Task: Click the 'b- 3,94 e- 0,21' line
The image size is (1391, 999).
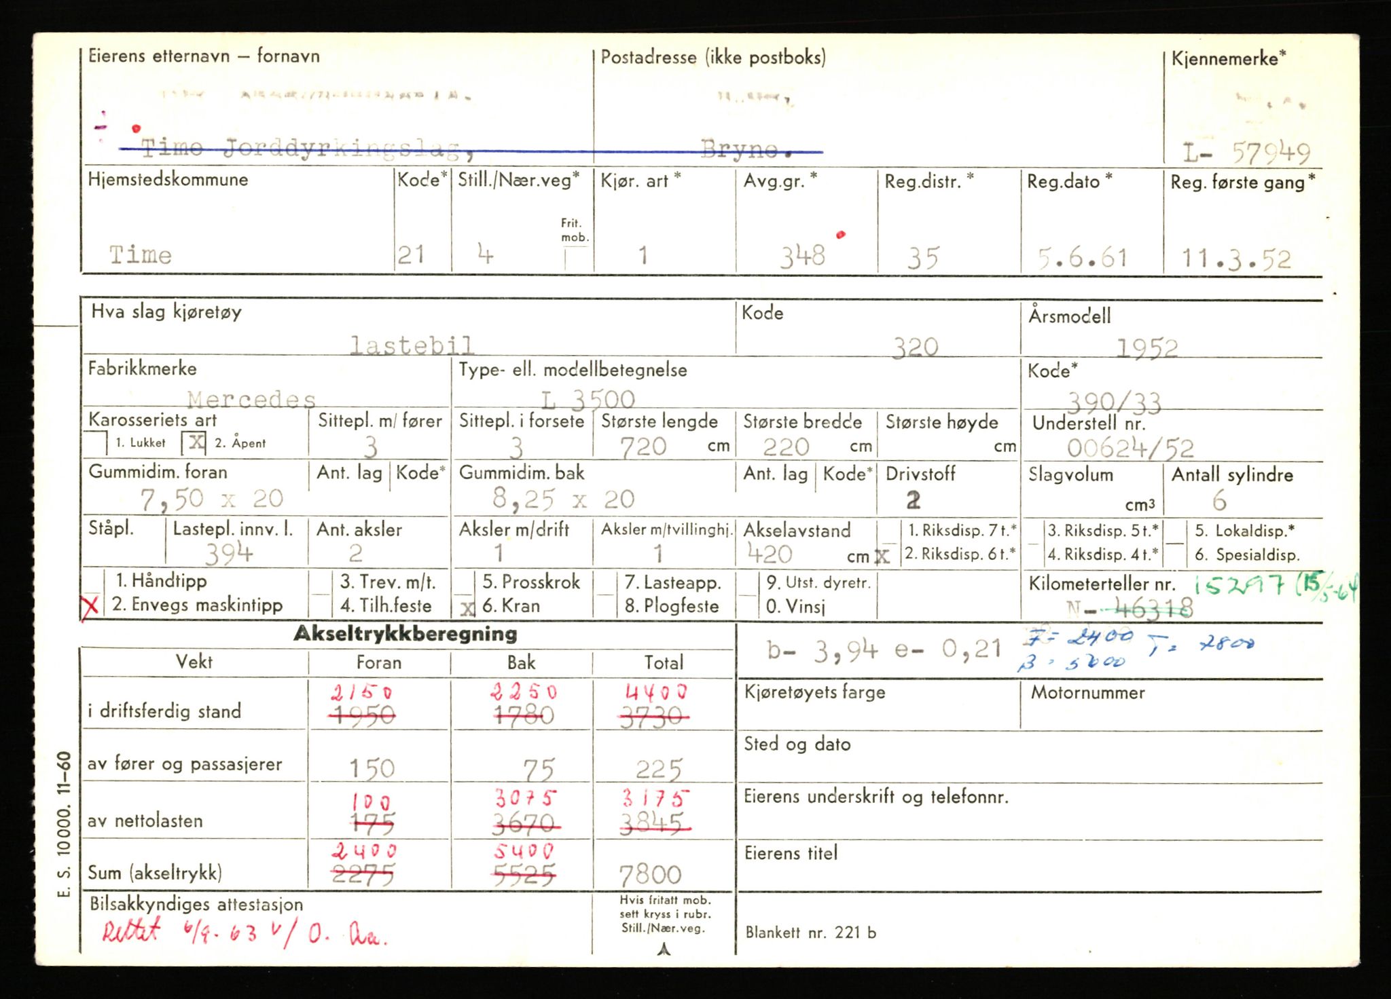Action: click(884, 649)
